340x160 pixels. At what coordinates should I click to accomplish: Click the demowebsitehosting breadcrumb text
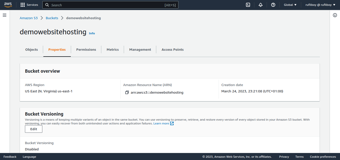[x=83, y=18]
